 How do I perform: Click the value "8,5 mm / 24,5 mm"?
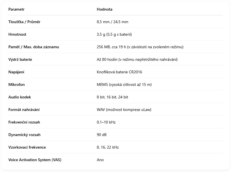pyautogui.click(x=112, y=22)
